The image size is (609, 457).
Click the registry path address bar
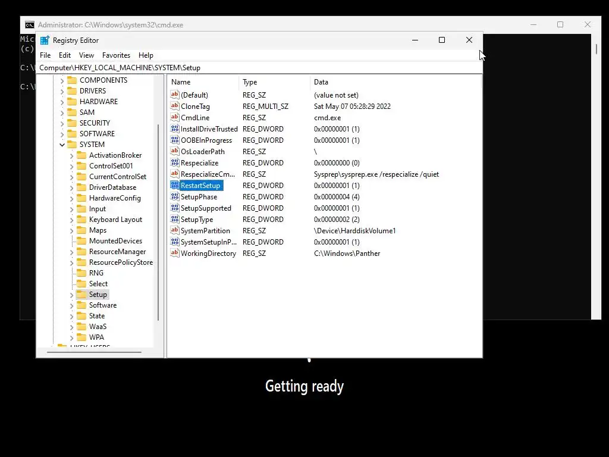[x=259, y=68]
